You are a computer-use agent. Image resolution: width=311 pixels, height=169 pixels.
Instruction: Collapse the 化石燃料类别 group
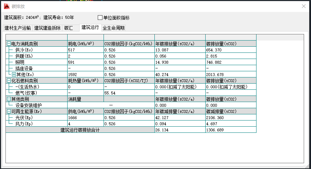8,81
